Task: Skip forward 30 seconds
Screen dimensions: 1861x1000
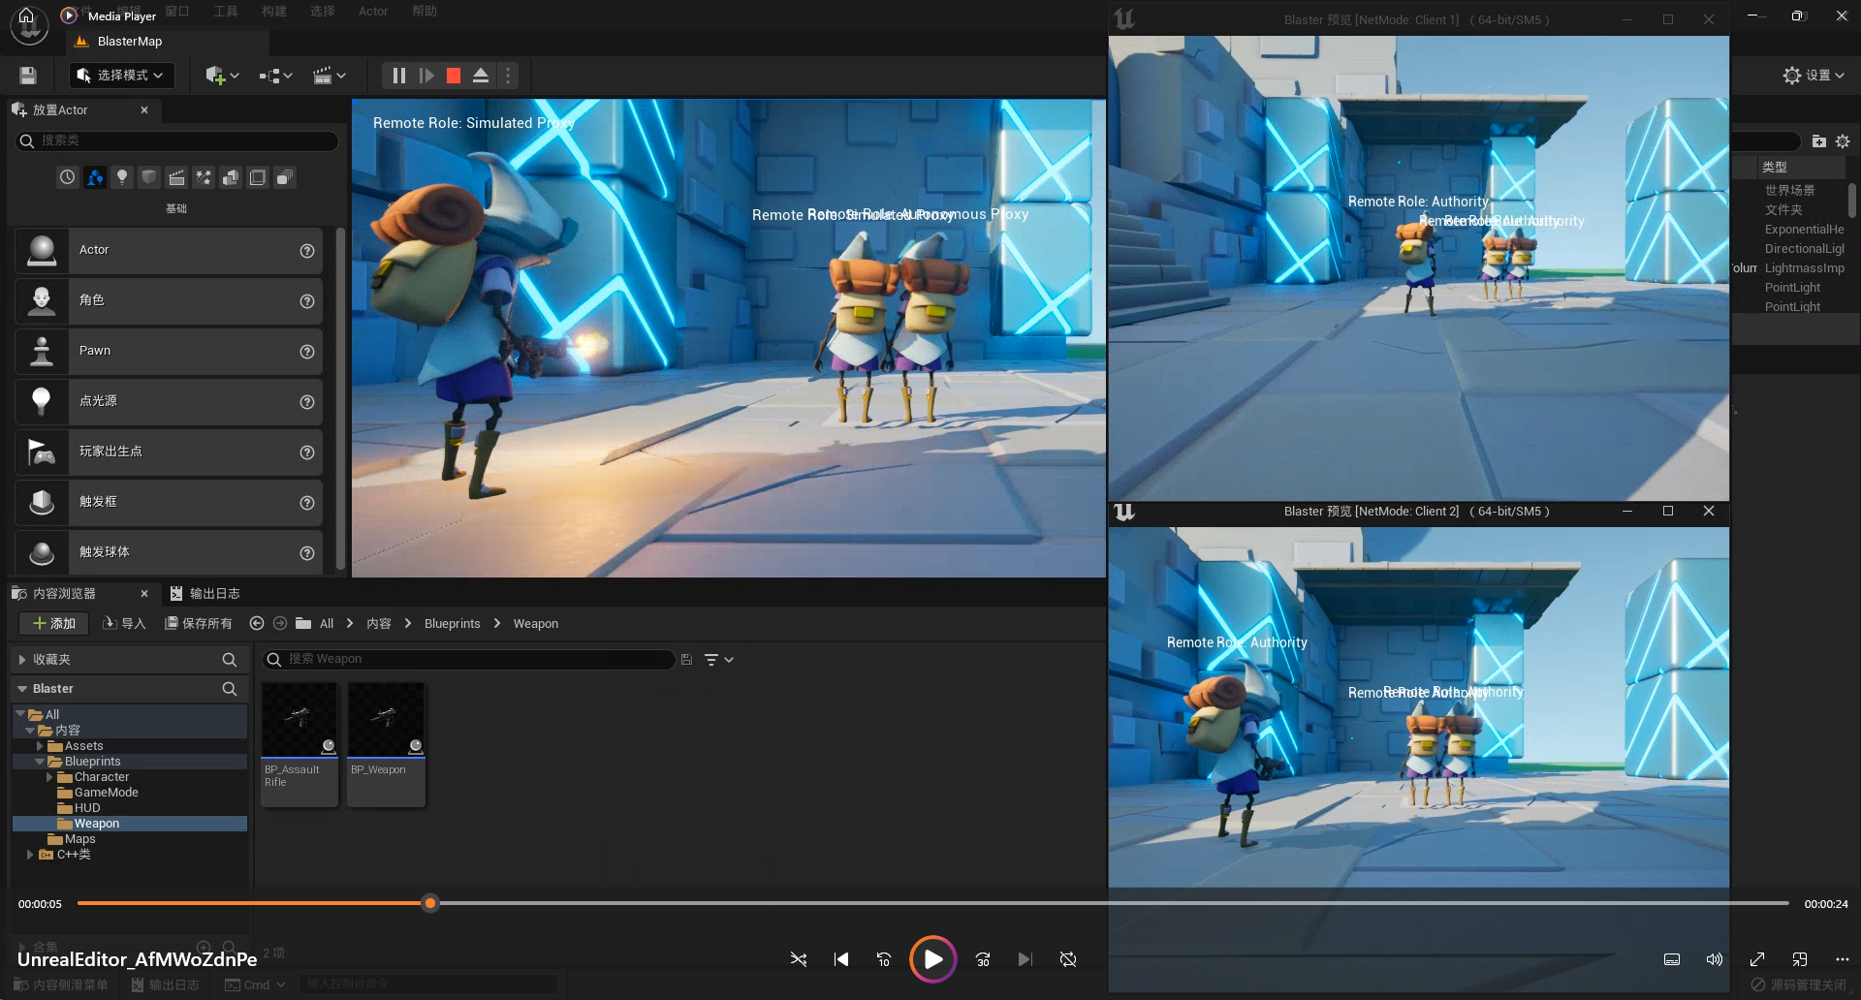Action: click(983, 959)
